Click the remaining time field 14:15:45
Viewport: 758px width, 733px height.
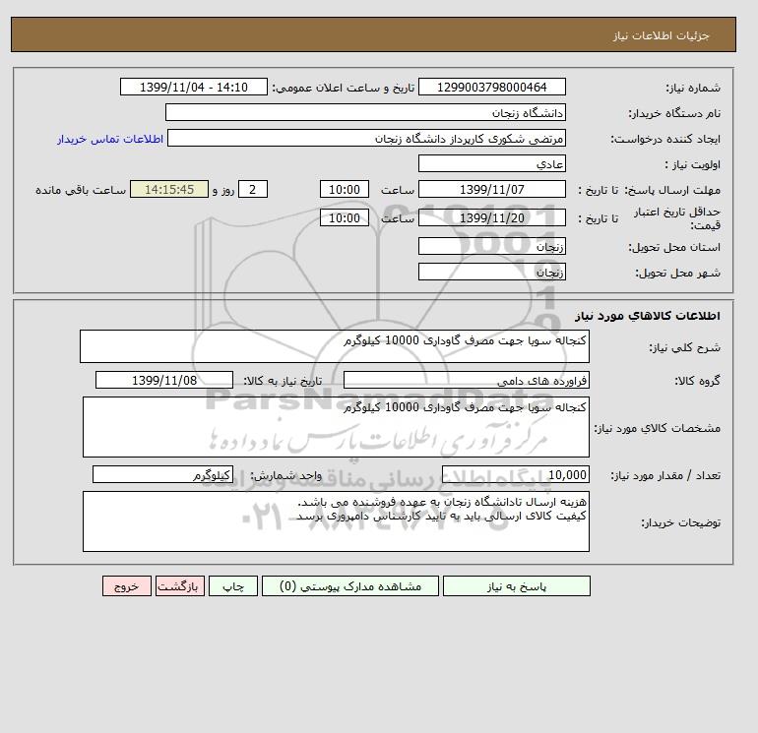point(169,190)
